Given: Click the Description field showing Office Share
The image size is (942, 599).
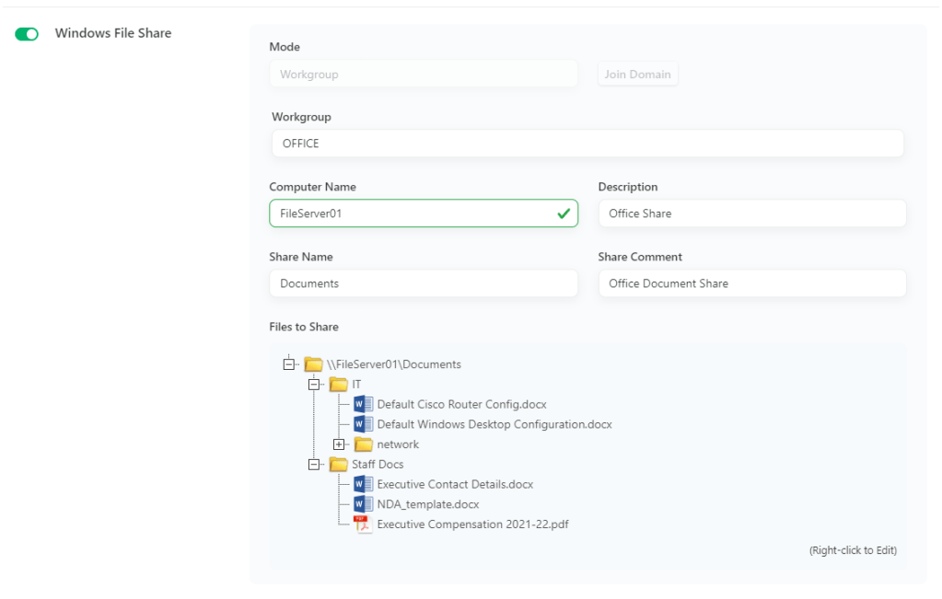Looking at the screenshot, I should coord(751,213).
